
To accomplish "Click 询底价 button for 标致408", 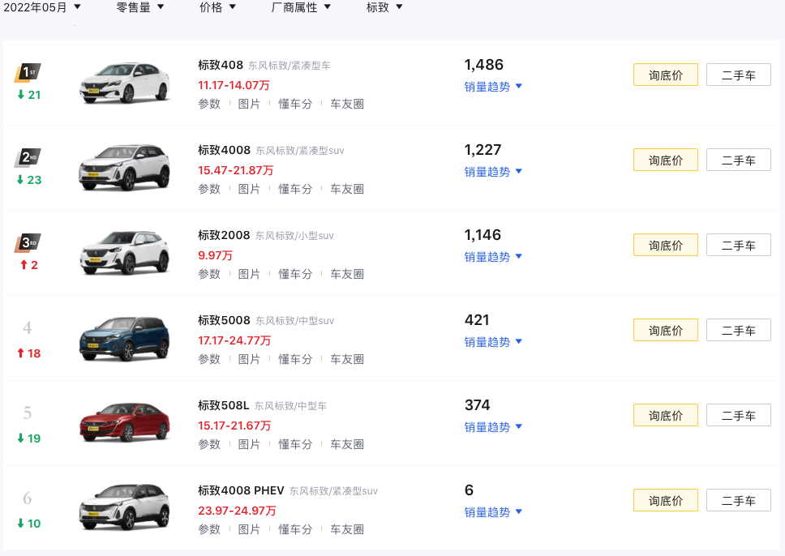I will pos(665,75).
